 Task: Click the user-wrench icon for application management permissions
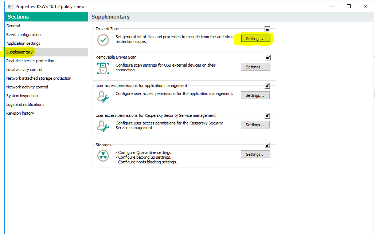(103, 97)
